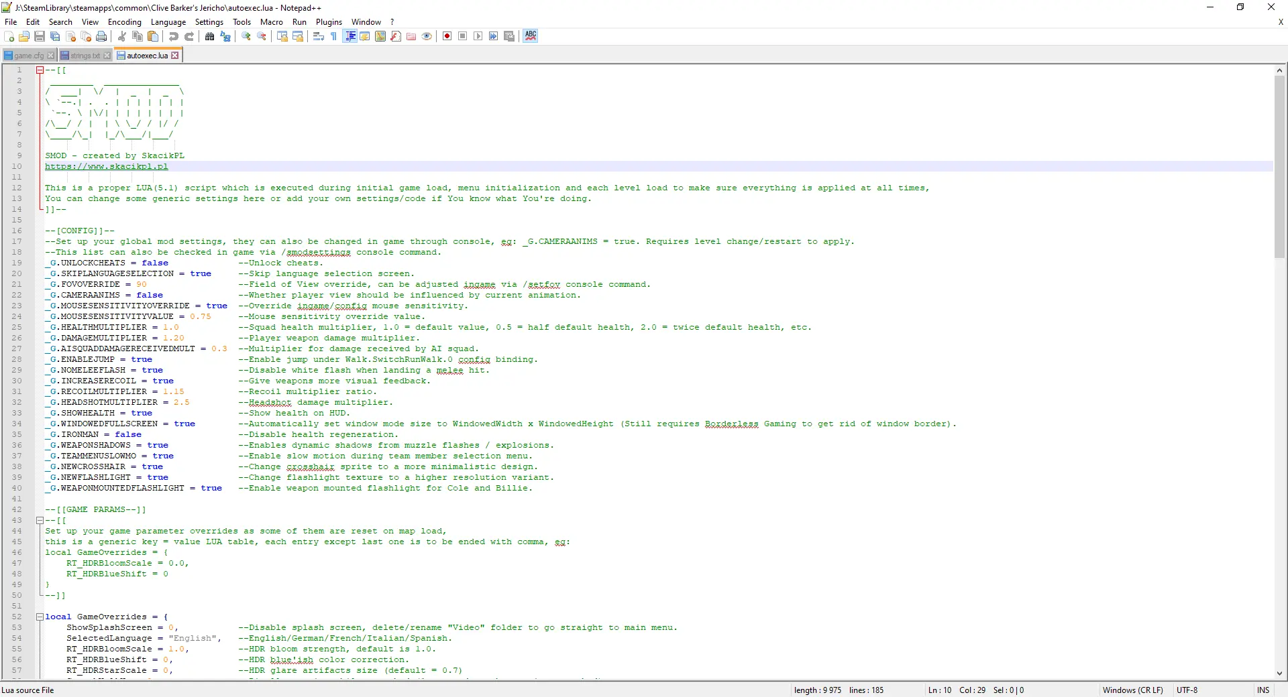Image resolution: width=1288 pixels, height=697 pixels.
Task: Close the game.cfg tab
Action: point(52,56)
